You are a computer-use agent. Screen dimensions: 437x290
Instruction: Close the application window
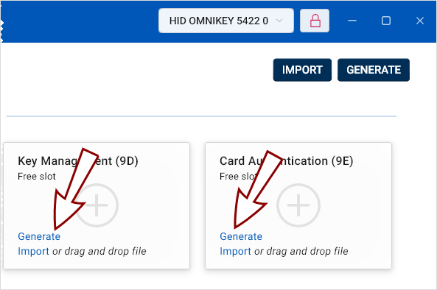[420, 21]
